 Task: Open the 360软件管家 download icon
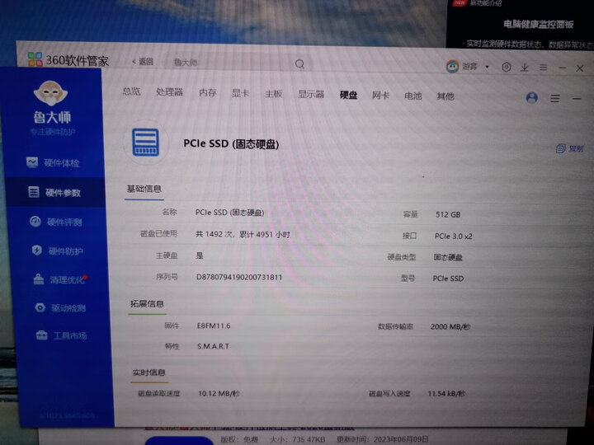(525, 67)
